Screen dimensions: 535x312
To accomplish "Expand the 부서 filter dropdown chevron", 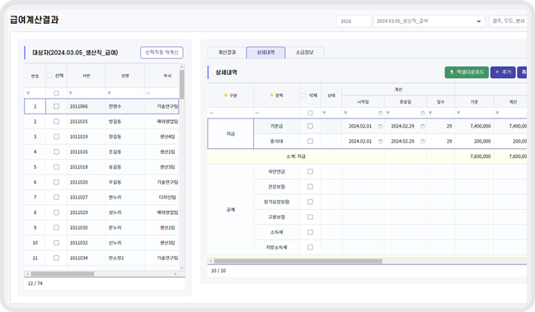I will 148,93.
